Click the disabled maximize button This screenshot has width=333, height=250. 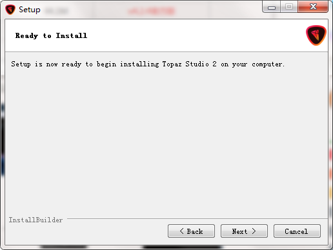[289, 7]
